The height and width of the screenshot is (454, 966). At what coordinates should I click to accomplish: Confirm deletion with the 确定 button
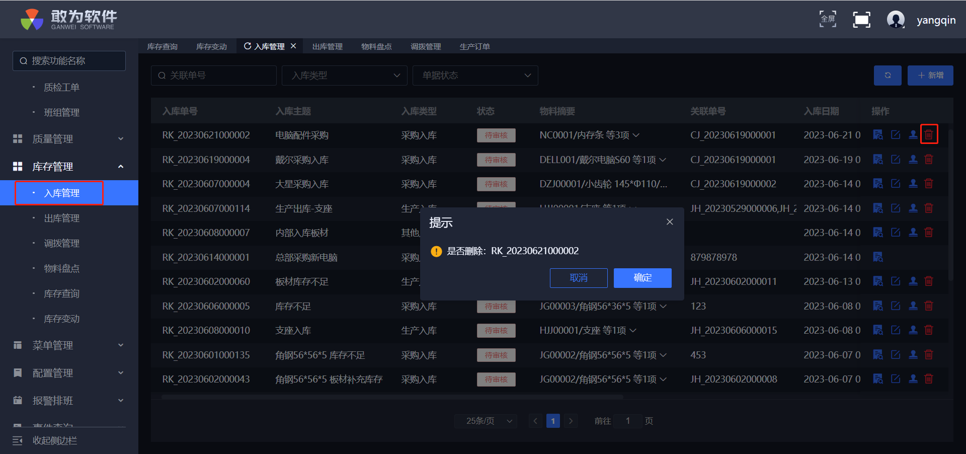coord(642,278)
